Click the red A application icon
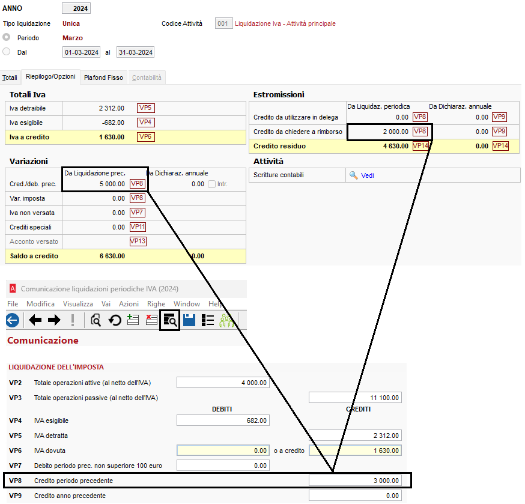Screen dimensions: 525x504 click(13, 288)
